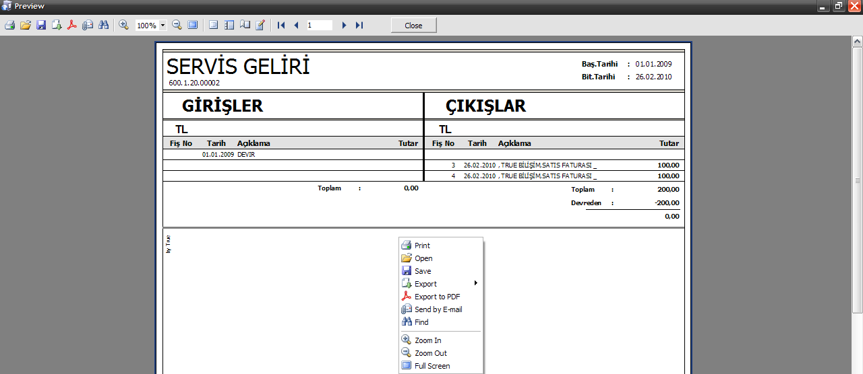This screenshot has width=863, height=374.
Task: Select Full Screen in the context menu
Action: click(432, 366)
